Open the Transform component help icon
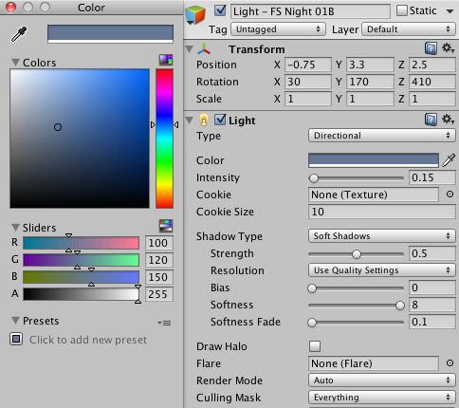459x408 pixels. pyautogui.click(x=431, y=48)
